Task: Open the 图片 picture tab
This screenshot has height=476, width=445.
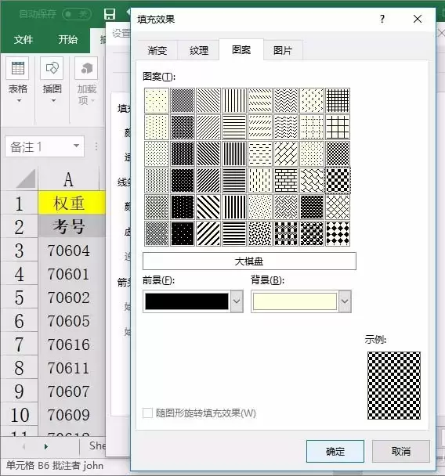Action: pos(283,50)
